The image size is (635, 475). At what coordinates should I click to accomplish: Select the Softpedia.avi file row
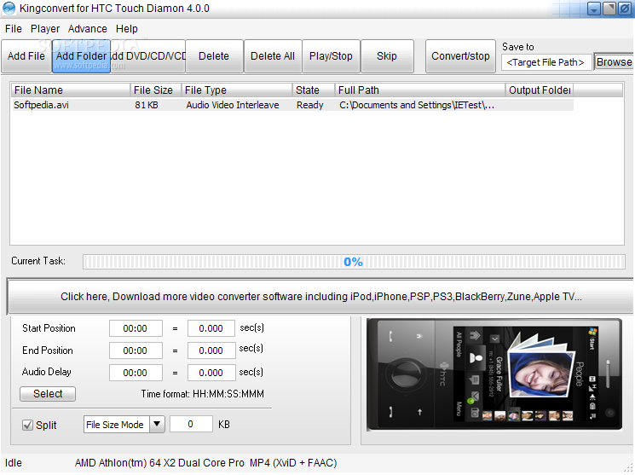pos(292,105)
